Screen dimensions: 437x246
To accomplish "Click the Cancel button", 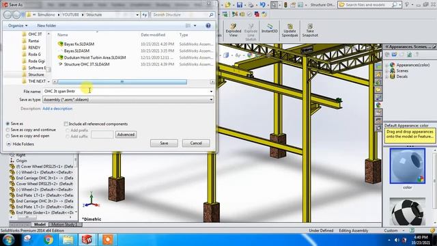I will tap(196, 143).
